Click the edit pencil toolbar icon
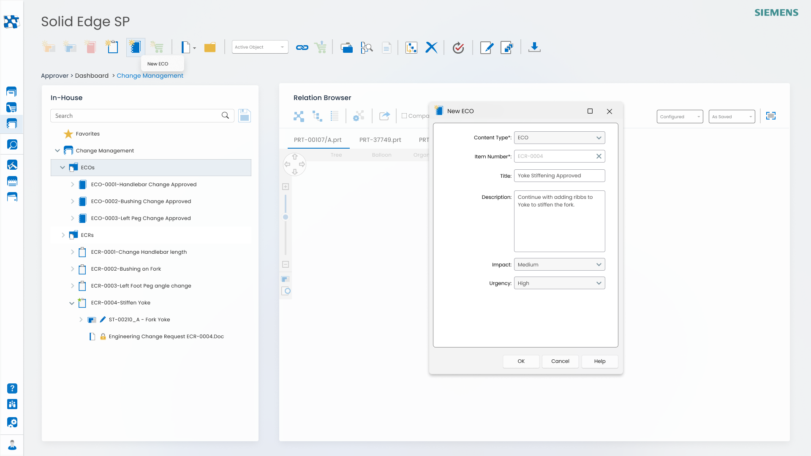This screenshot has height=456, width=811. (487, 47)
